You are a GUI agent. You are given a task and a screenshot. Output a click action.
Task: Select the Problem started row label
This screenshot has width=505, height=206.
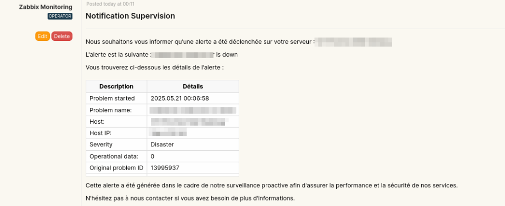pos(112,98)
